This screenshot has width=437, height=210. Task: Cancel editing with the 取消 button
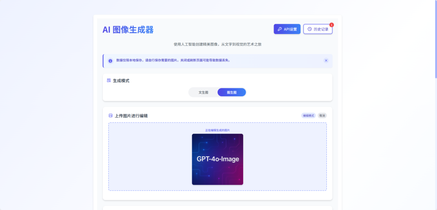pyautogui.click(x=322, y=115)
